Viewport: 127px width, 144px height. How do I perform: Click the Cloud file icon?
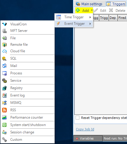(4, 51)
